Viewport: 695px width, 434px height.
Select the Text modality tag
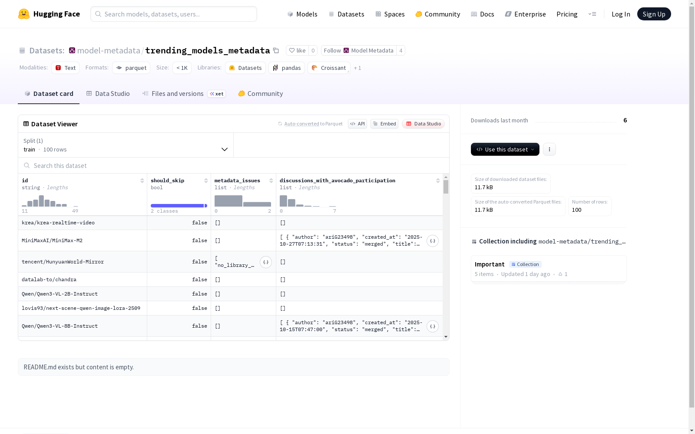click(x=66, y=68)
